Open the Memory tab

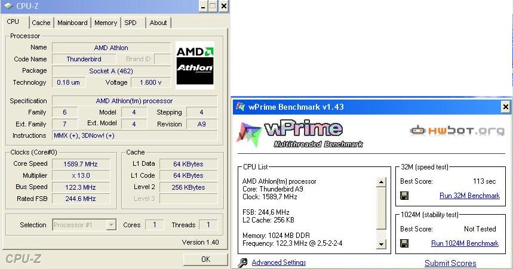tap(106, 23)
